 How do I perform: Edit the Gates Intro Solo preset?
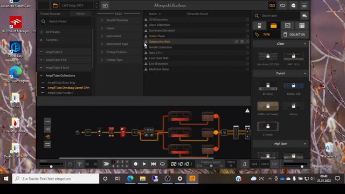[236, 41]
